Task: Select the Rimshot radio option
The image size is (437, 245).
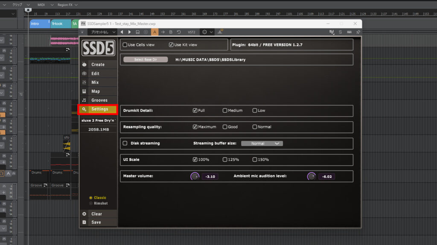Action: click(91, 203)
